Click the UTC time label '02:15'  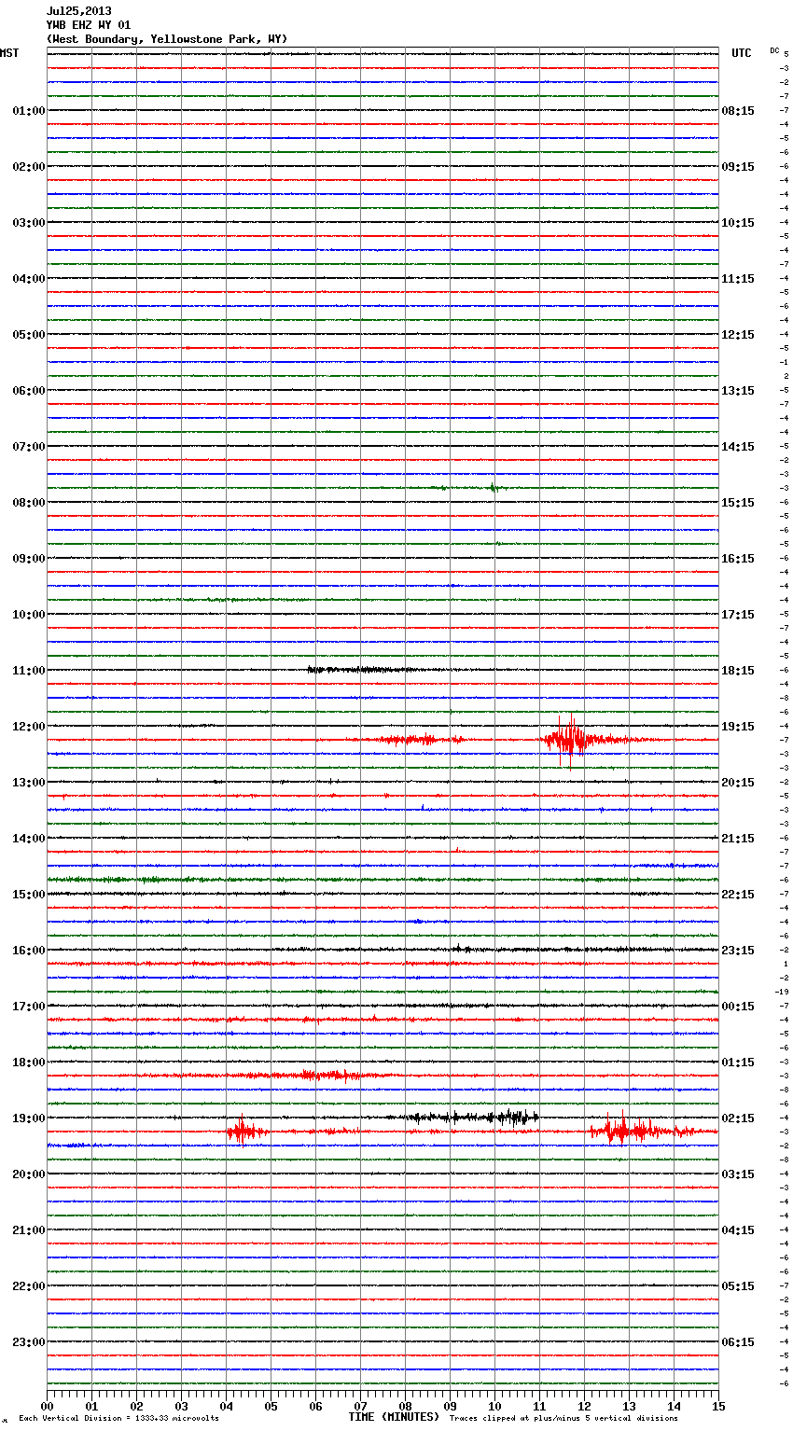pyautogui.click(x=738, y=1118)
